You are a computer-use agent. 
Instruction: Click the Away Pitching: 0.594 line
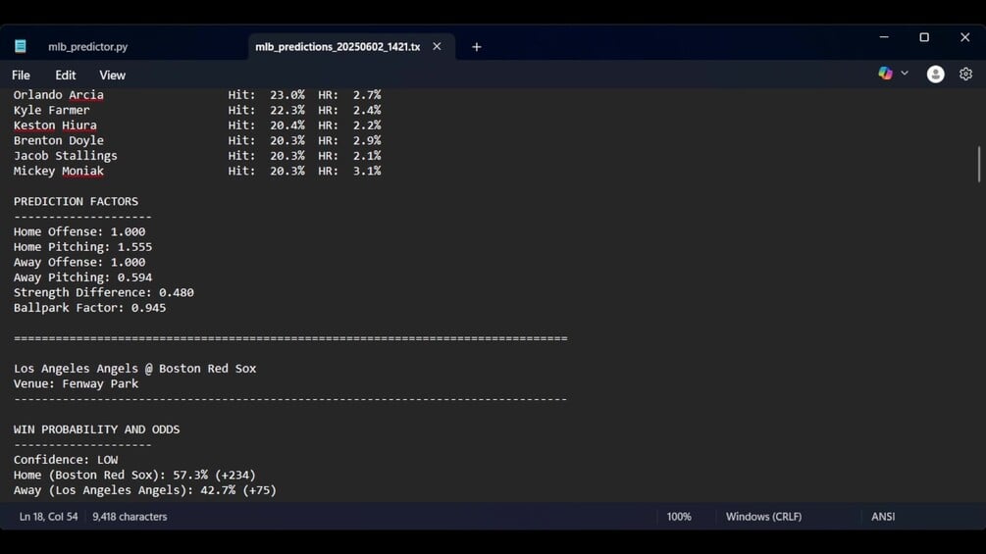point(82,277)
